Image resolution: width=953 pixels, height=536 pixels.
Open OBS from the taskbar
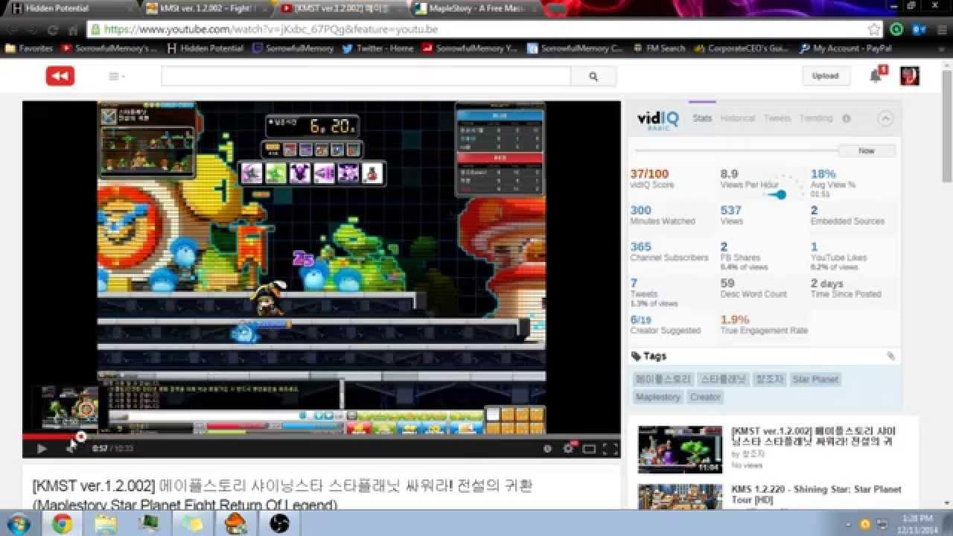(x=280, y=523)
